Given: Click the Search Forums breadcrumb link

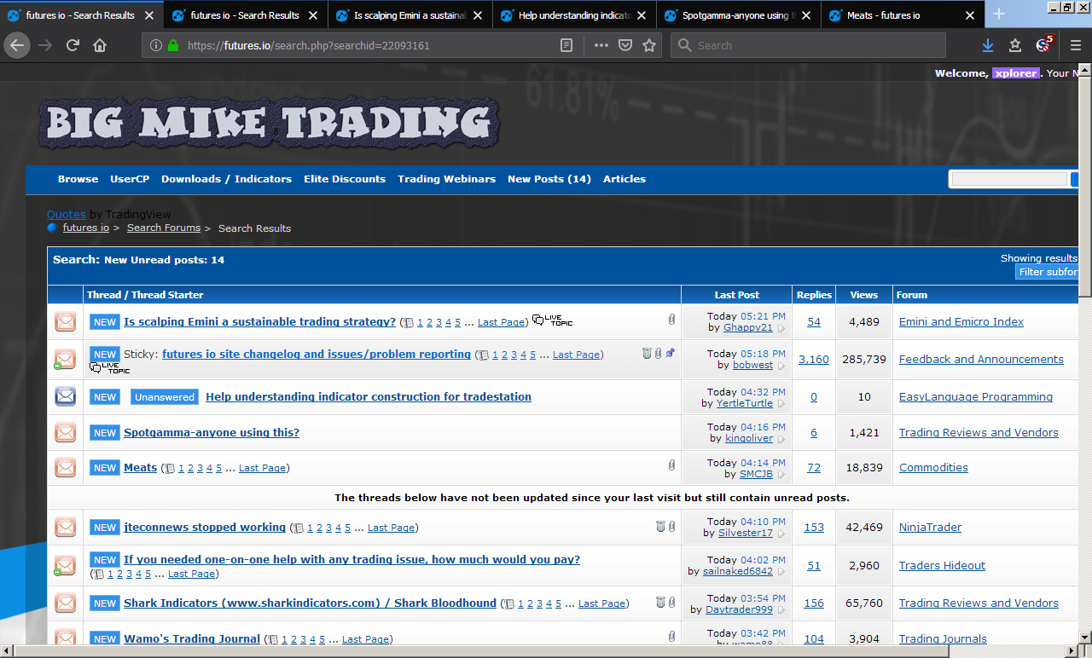Looking at the screenshot, I should tap(164, 228).
